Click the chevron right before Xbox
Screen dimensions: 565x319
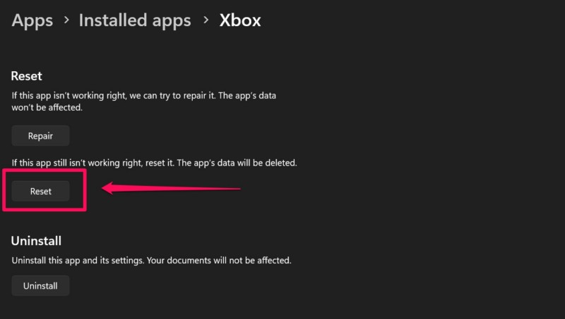(x=205, y=20)
